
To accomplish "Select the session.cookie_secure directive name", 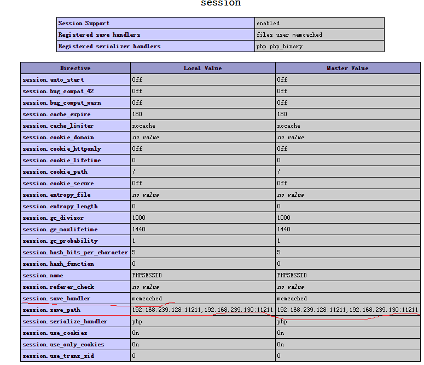I will (x=59, y=184).
